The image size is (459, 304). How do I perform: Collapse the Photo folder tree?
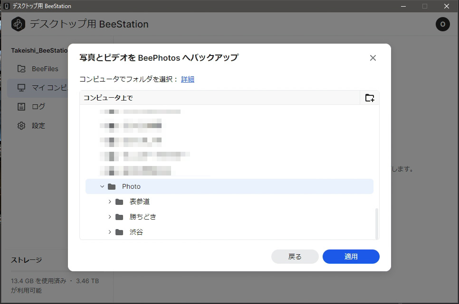tap(102, 186)
